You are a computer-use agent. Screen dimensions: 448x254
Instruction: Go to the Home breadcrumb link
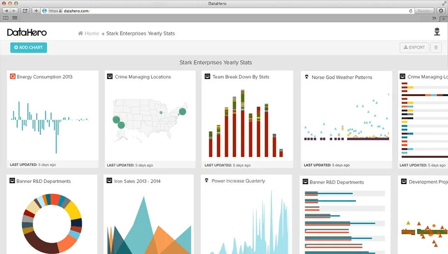(x=92, y=33)
